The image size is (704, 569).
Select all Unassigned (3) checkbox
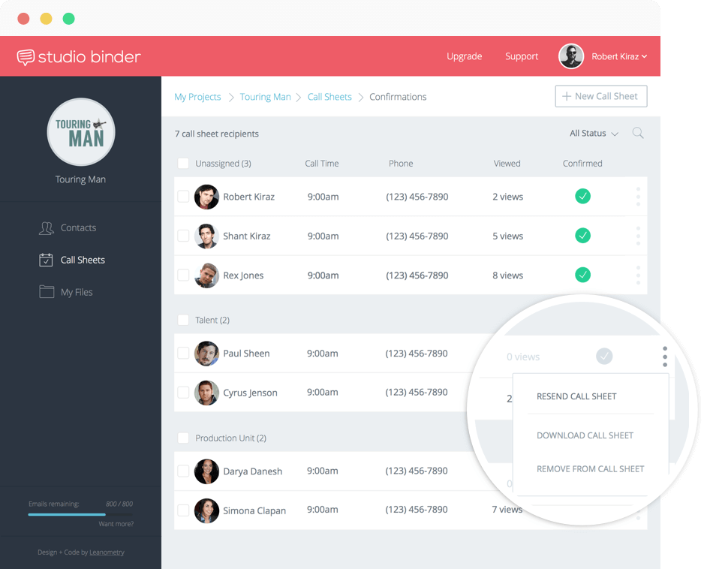pos(183,163)
